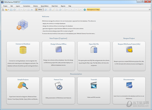Viewport: 152px width, 110px height.
Task: Open the Connections menu
Action: [x=27, y=6]
